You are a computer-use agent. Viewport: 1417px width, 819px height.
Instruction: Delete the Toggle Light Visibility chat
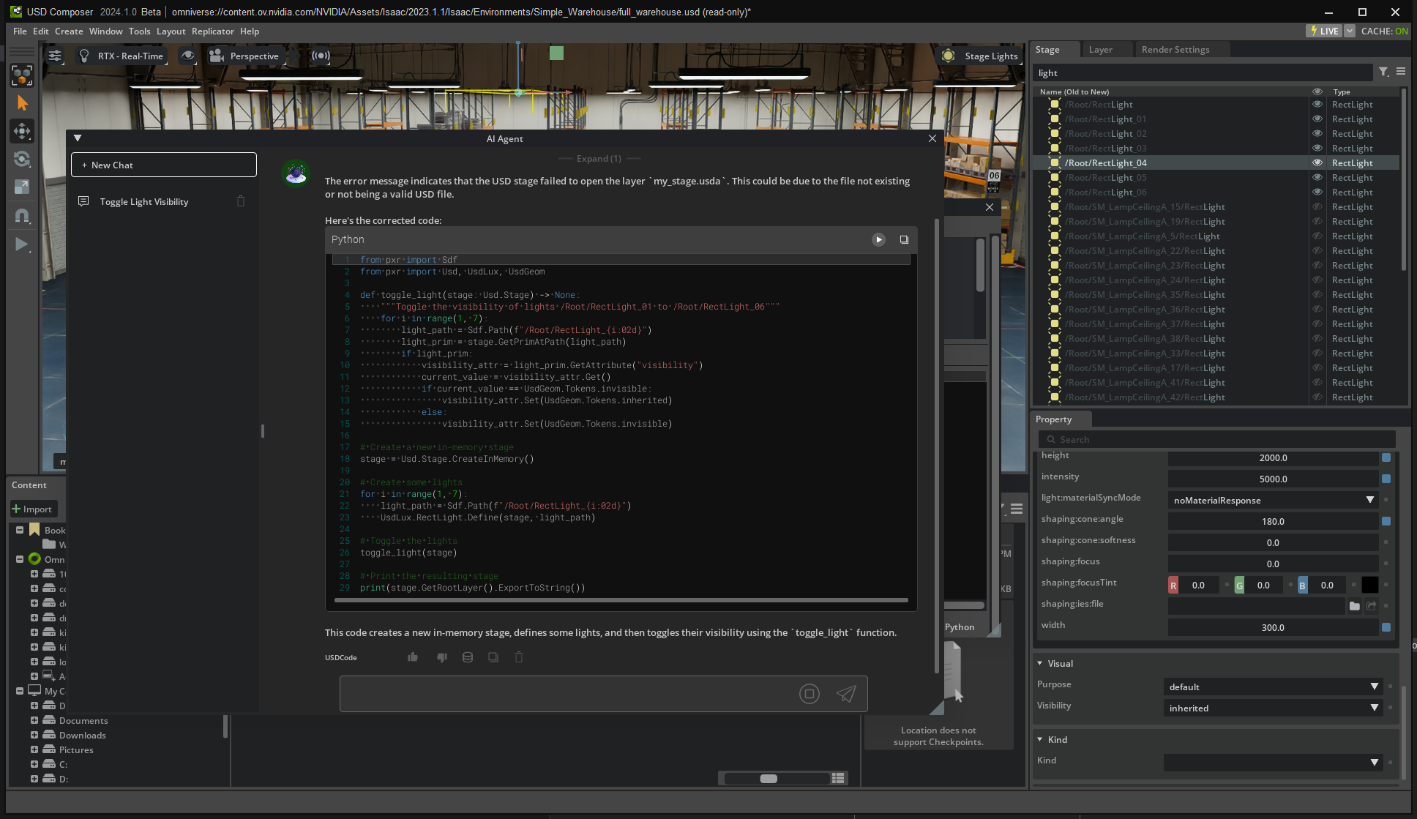[x=241, y=201]
